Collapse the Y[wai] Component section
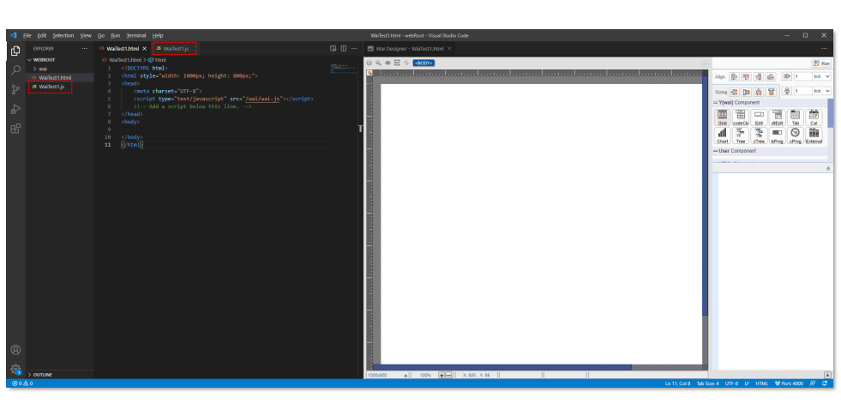841x410 pixels. tap(716, 103)
